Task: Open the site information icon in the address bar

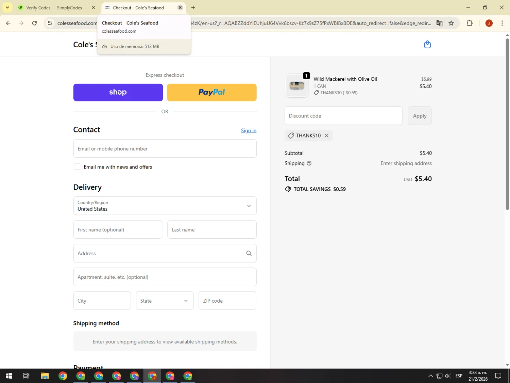Action: (x=50, y=23)
